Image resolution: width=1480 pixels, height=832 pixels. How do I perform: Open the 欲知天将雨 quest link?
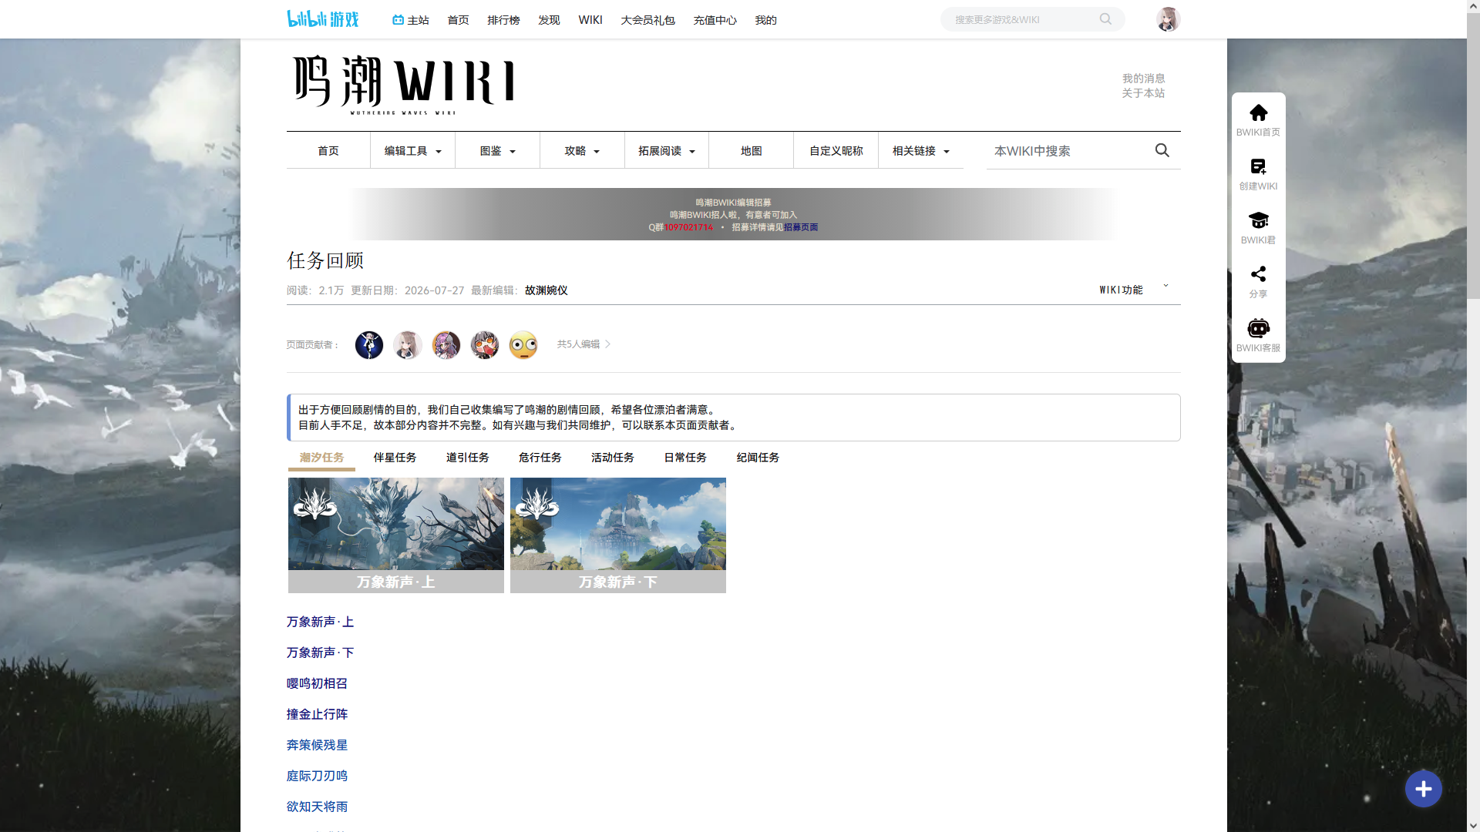point(317,807)
